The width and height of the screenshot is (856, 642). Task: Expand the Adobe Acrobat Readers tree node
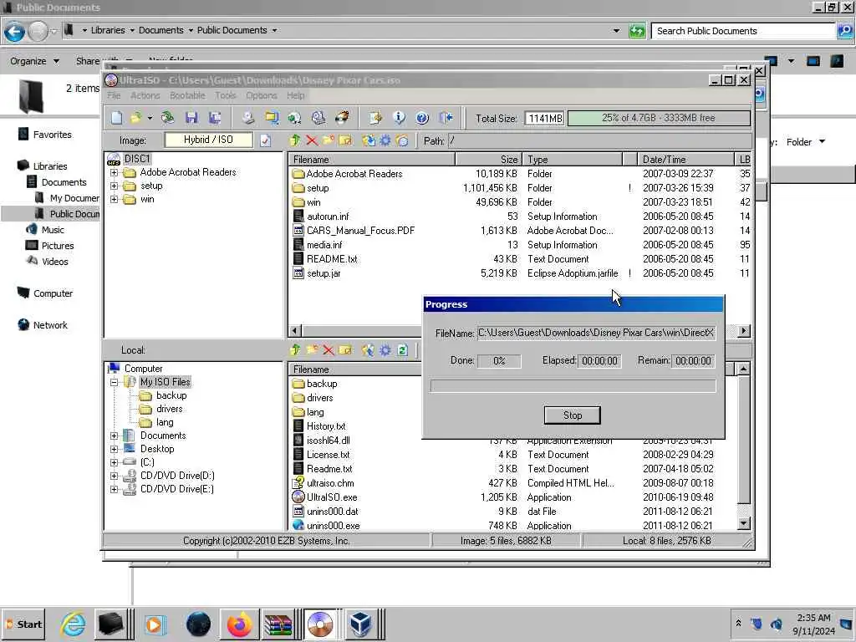pos(114,172)
